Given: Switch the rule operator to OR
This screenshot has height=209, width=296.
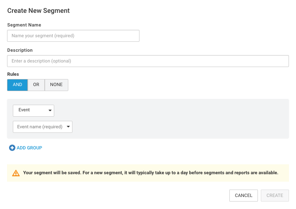Looking at the screenshot, I should click(36, 85).
